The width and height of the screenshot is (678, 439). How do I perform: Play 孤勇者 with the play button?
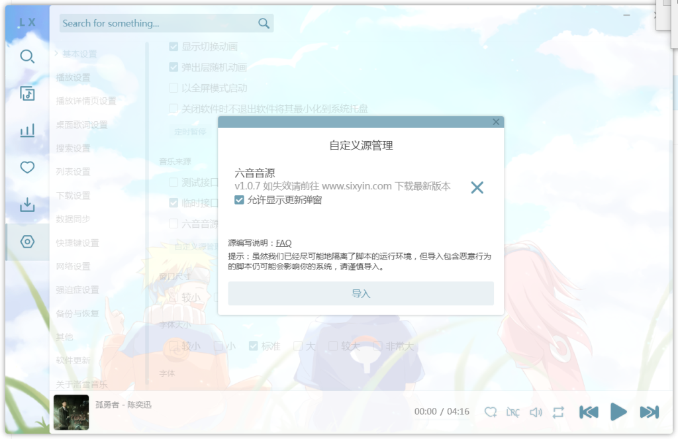coord(618,412)
